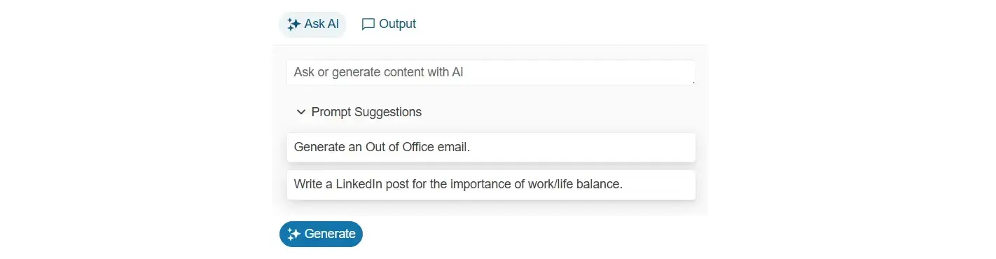
Task: Click the down chevron icon before Prompt Suggestions
Action: 301,112
